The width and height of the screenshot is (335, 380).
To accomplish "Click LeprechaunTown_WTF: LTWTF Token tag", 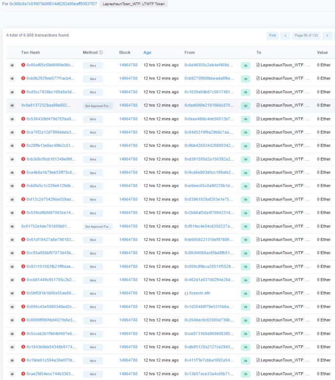I will (x=134, y=4).
